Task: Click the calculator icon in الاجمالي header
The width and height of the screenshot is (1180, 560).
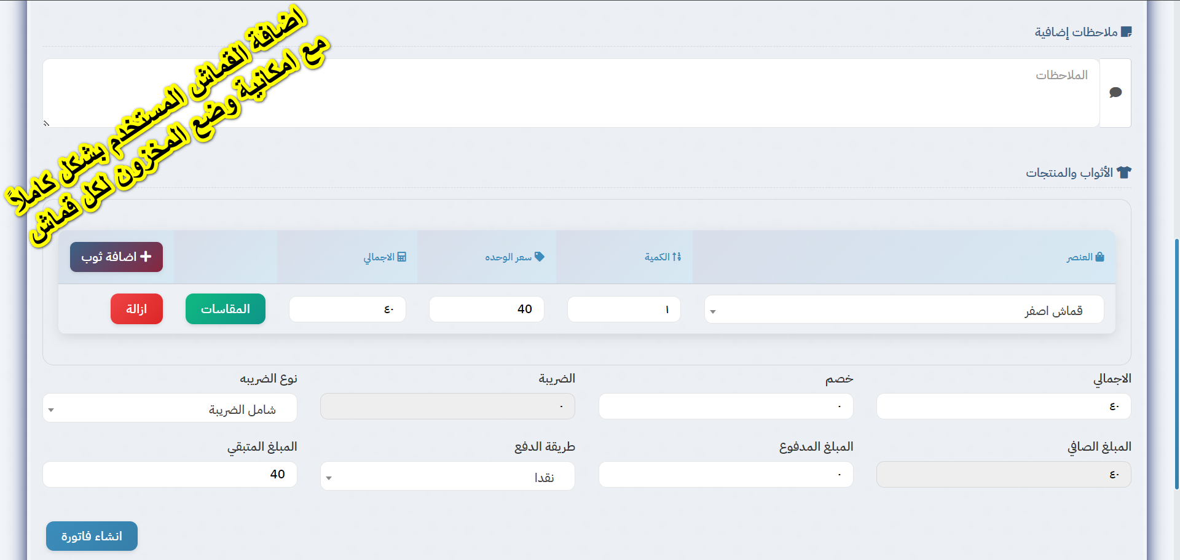Action: [x=402, y=257]
